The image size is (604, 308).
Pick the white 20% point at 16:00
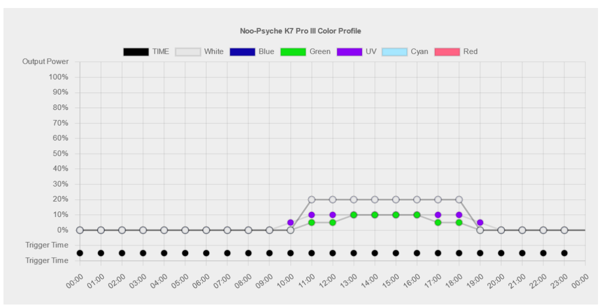pos(417,199)
